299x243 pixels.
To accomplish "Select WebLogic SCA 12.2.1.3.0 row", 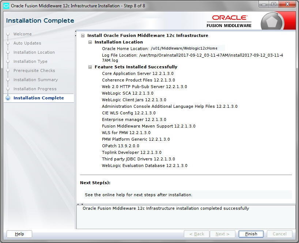I will 128,94.
